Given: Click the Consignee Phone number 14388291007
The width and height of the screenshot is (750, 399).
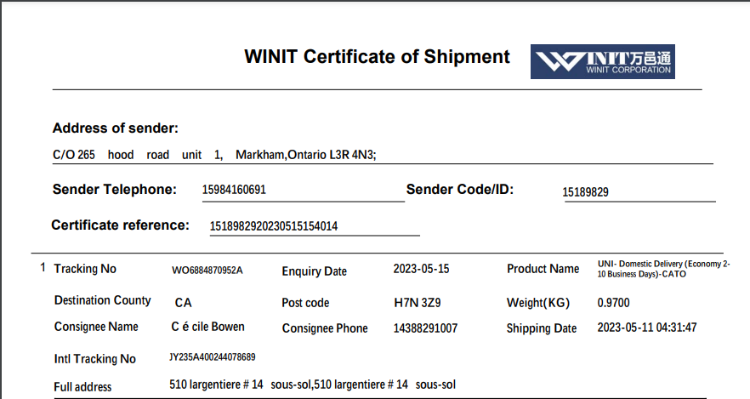Looking at the screenshot, I should 425,328.
